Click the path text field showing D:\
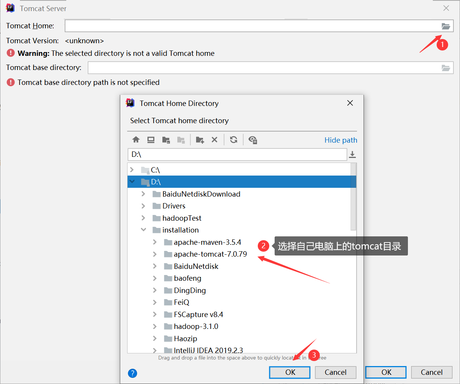 tap(237, 155)
